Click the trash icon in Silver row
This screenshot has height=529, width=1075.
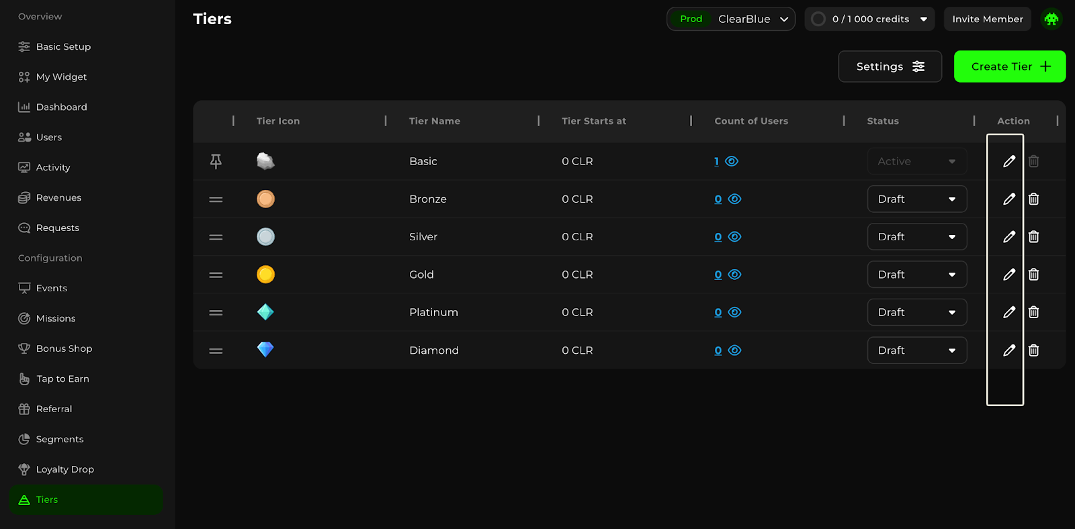click(x=1033, y=237)
